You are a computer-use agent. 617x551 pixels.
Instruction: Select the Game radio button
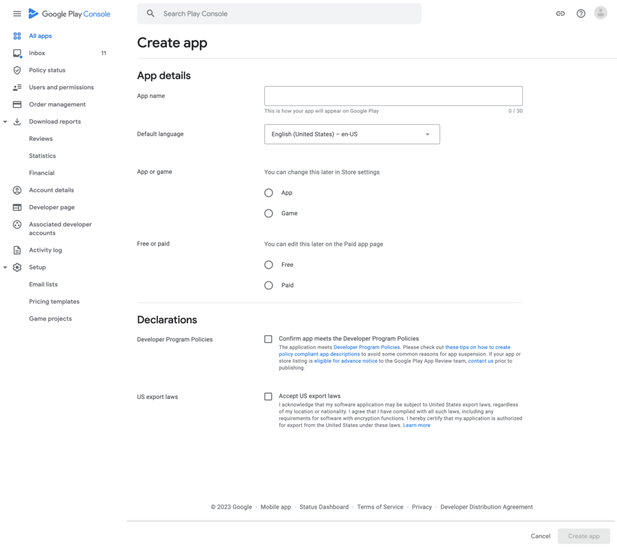[x=268, y=213]
